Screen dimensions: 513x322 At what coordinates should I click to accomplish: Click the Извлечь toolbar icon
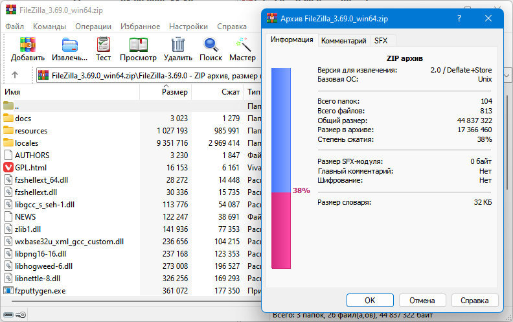pos(70,45)
